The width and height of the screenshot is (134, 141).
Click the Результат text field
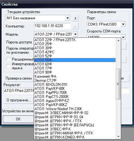[19, 91]
